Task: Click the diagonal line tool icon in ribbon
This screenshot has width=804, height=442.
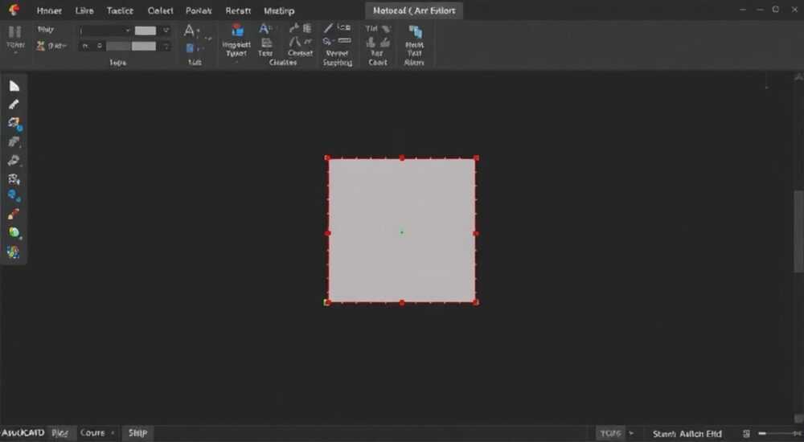Action: (x=328, y=28)
